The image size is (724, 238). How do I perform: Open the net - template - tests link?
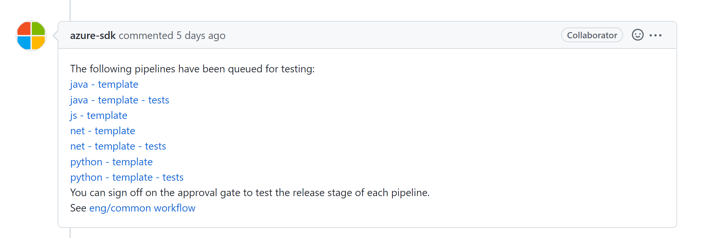click(x=118, y=146)
